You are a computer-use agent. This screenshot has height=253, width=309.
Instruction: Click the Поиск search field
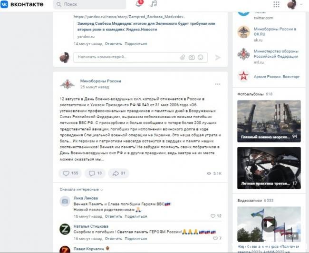[x=90, y=4]
